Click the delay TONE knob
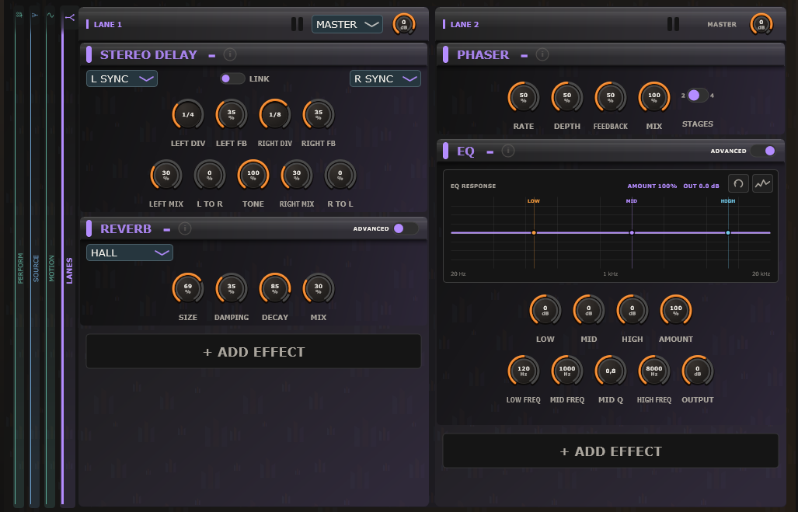The width and height of the screenshot is (798, 512). (x=253, y=176)
